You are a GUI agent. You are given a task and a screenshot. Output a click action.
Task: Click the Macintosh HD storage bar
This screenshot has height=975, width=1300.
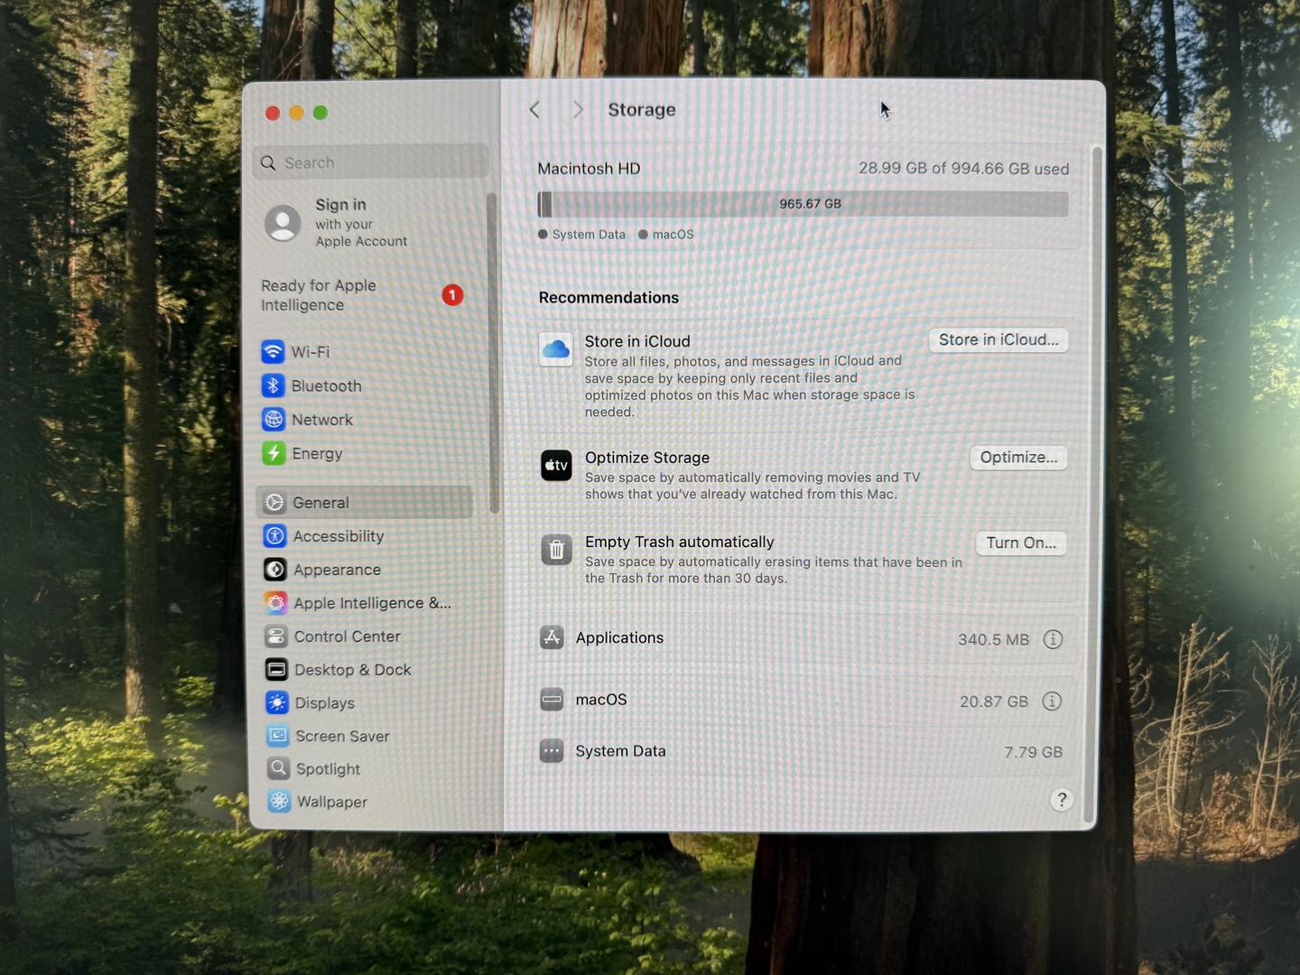click(803, 204)
